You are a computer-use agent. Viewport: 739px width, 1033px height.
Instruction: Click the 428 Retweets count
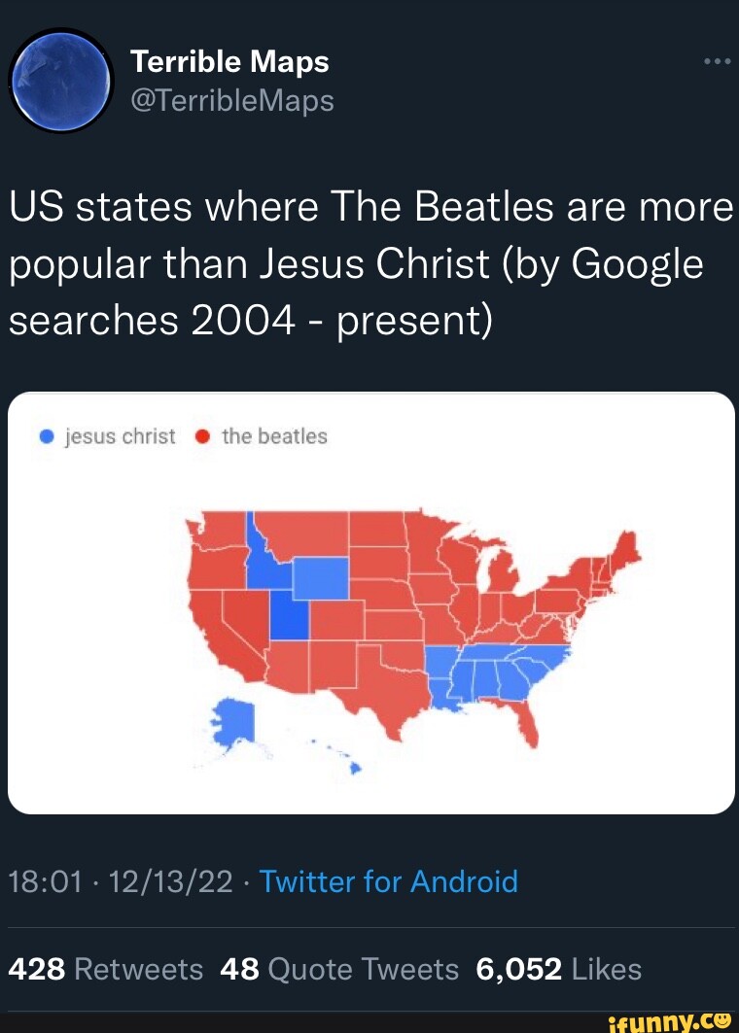(104, 969)
